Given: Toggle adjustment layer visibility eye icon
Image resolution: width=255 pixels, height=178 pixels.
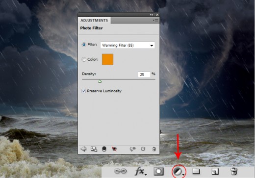Looking at the screenshot, I should (x=114, y=149).
